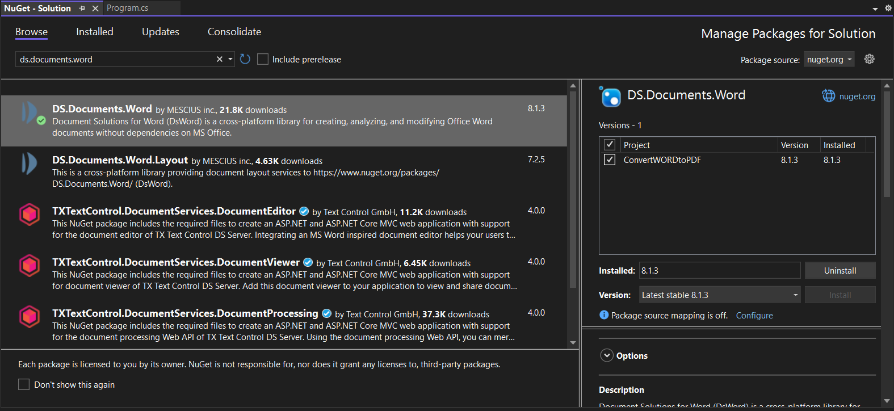Select TXTextControl.DocumentServices.DocumentEditor package
Screen dimensions: 894x411
pyautogui.click(x=284, y=223)
